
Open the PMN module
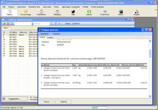click(73, 13)
